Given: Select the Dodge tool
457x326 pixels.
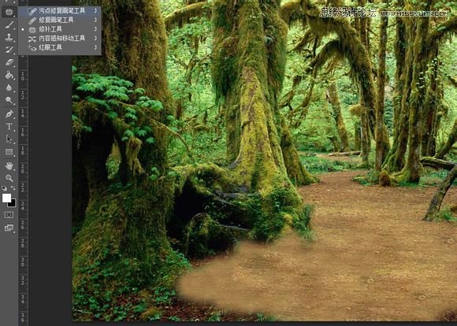Looking at the screenshot, I should coord(9,101).
